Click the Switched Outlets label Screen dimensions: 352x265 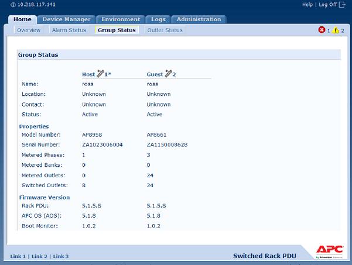point(45,185)
